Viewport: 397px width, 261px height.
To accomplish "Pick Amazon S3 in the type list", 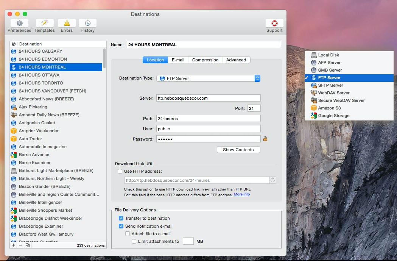I will tap(329, 108).
